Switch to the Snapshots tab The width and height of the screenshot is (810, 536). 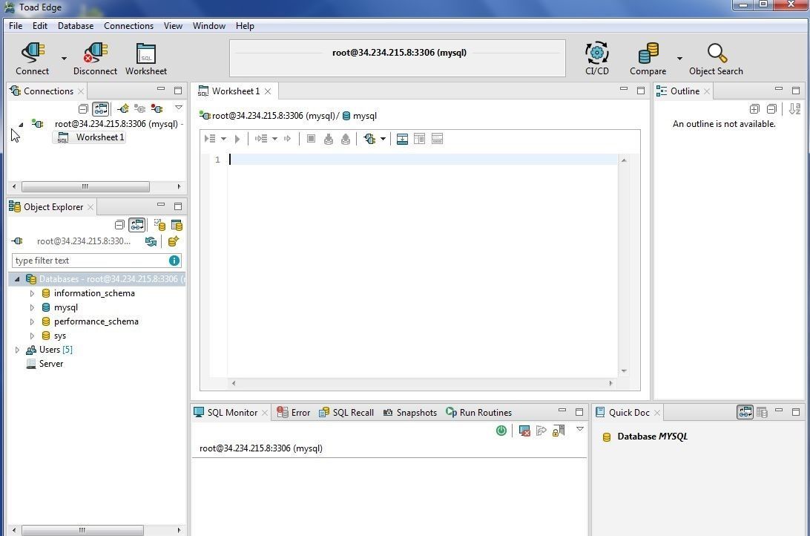tap(410, 413)
